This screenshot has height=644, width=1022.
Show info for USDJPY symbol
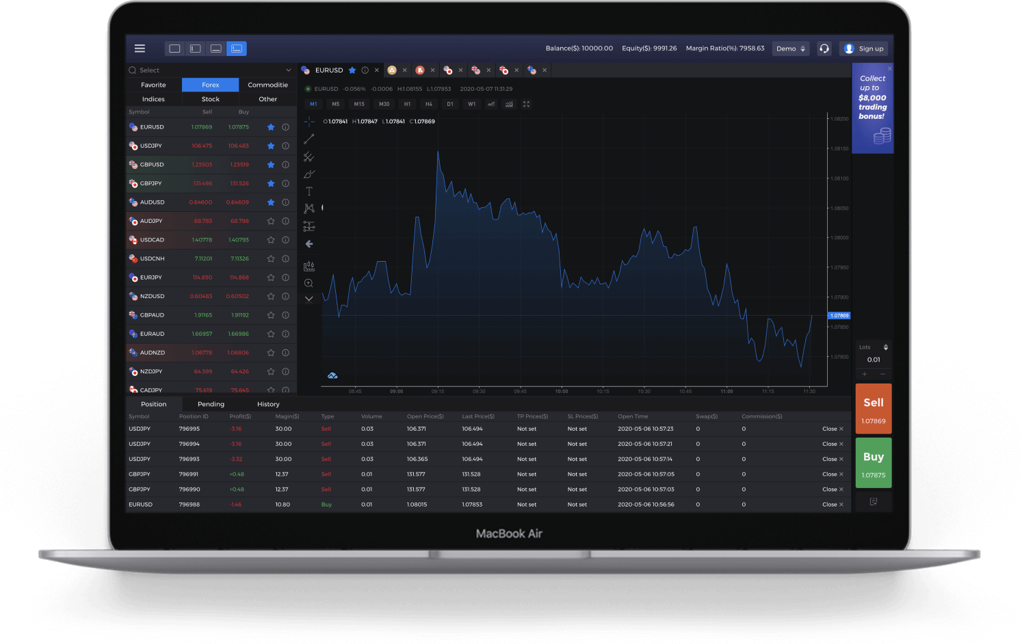[x=286, y=146]
